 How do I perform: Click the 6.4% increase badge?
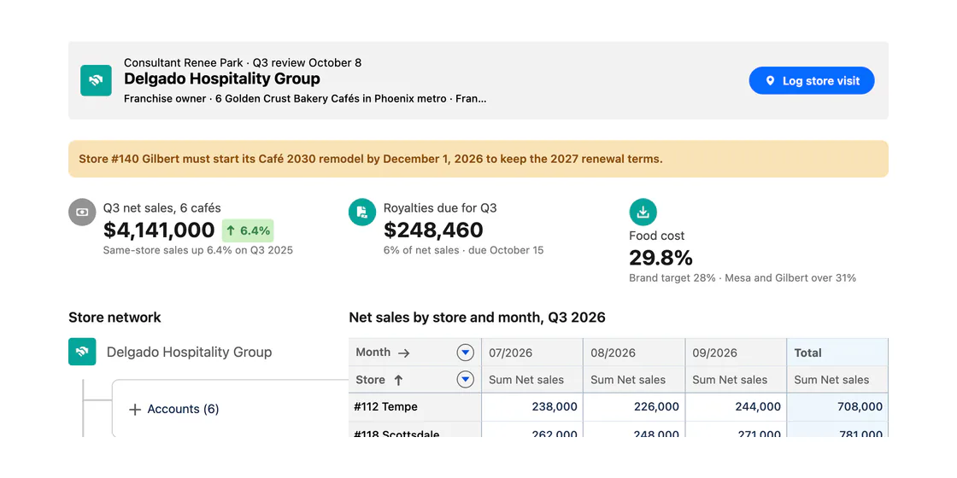click(x=248, y=230)
